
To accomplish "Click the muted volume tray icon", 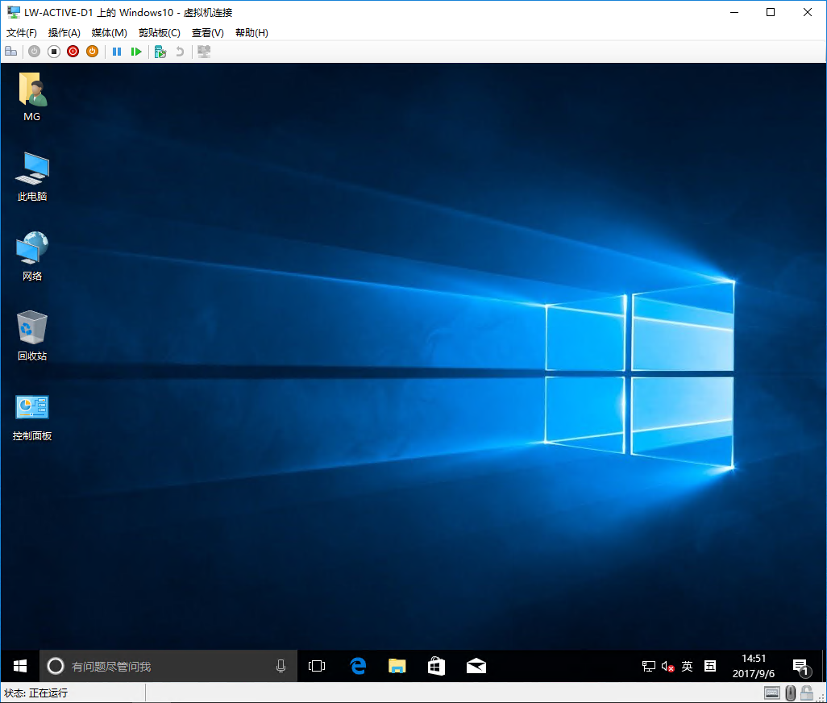I will [667, 666].
